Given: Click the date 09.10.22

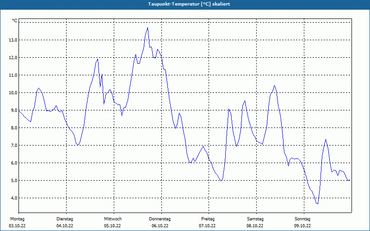Looking at the screenshot, I should pyautogui.click(x=302, y=226).
